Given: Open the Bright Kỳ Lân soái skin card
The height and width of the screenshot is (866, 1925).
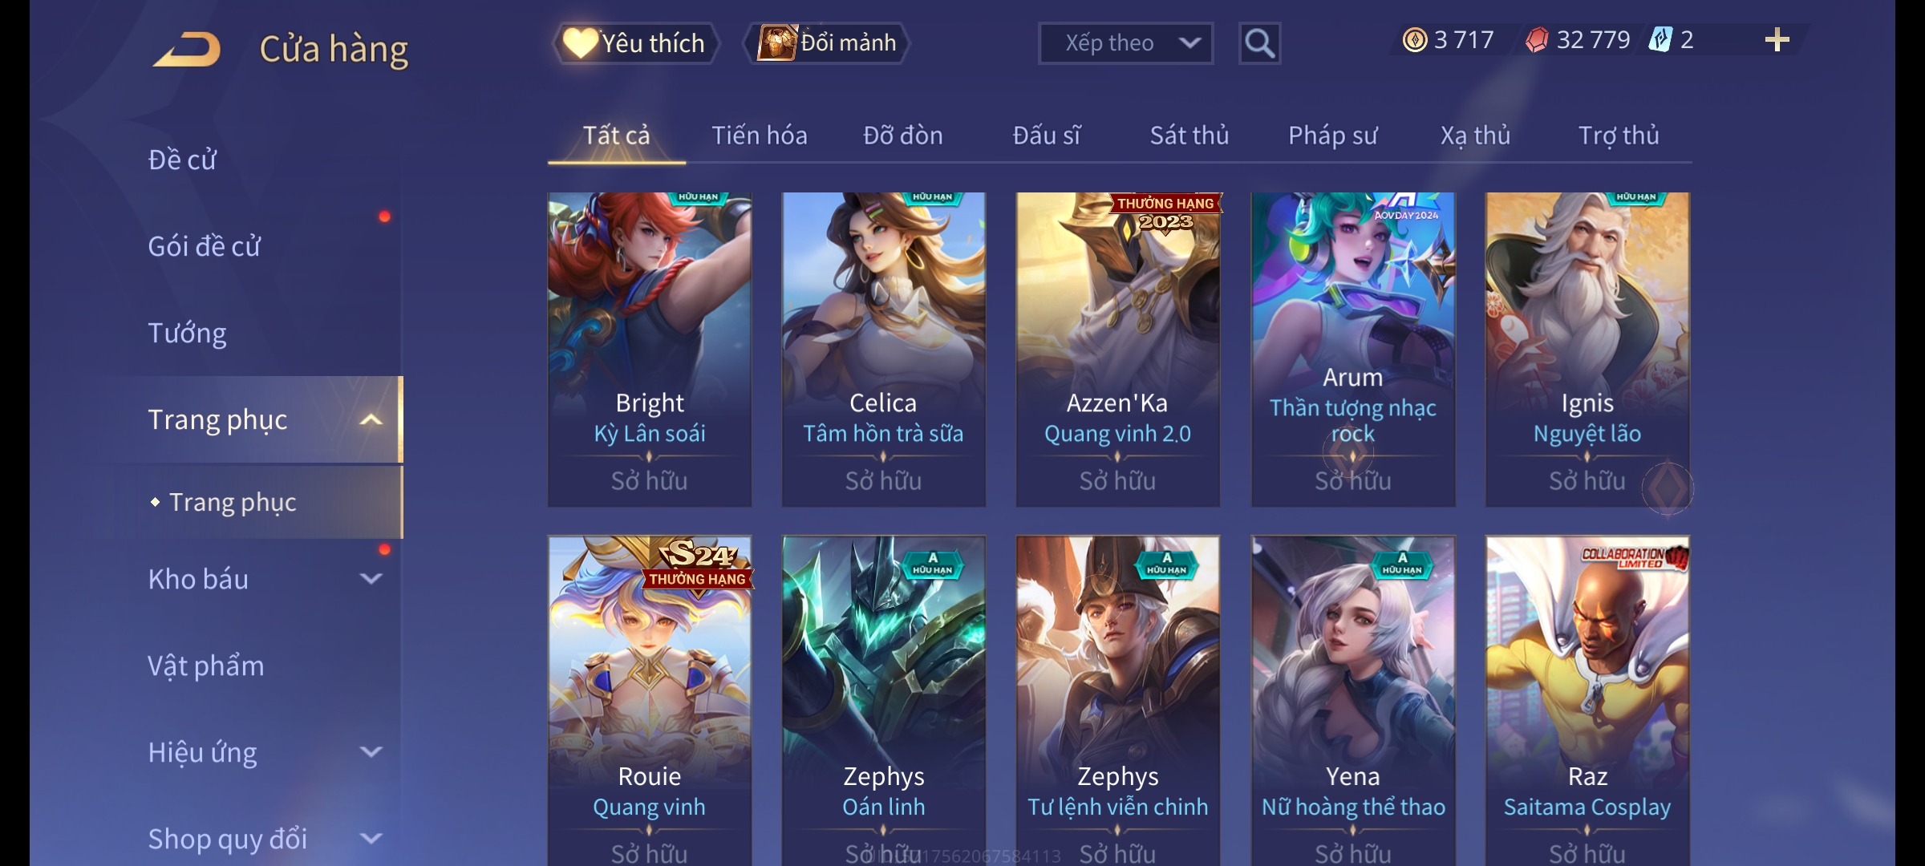Looking at the screenshot, I should [650, 349].
